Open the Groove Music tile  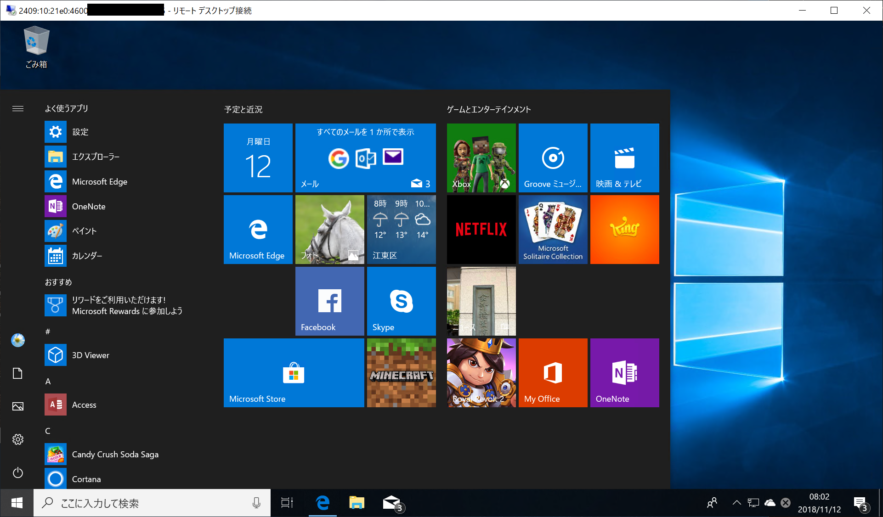pyautogui.click(x=553, y=157)
